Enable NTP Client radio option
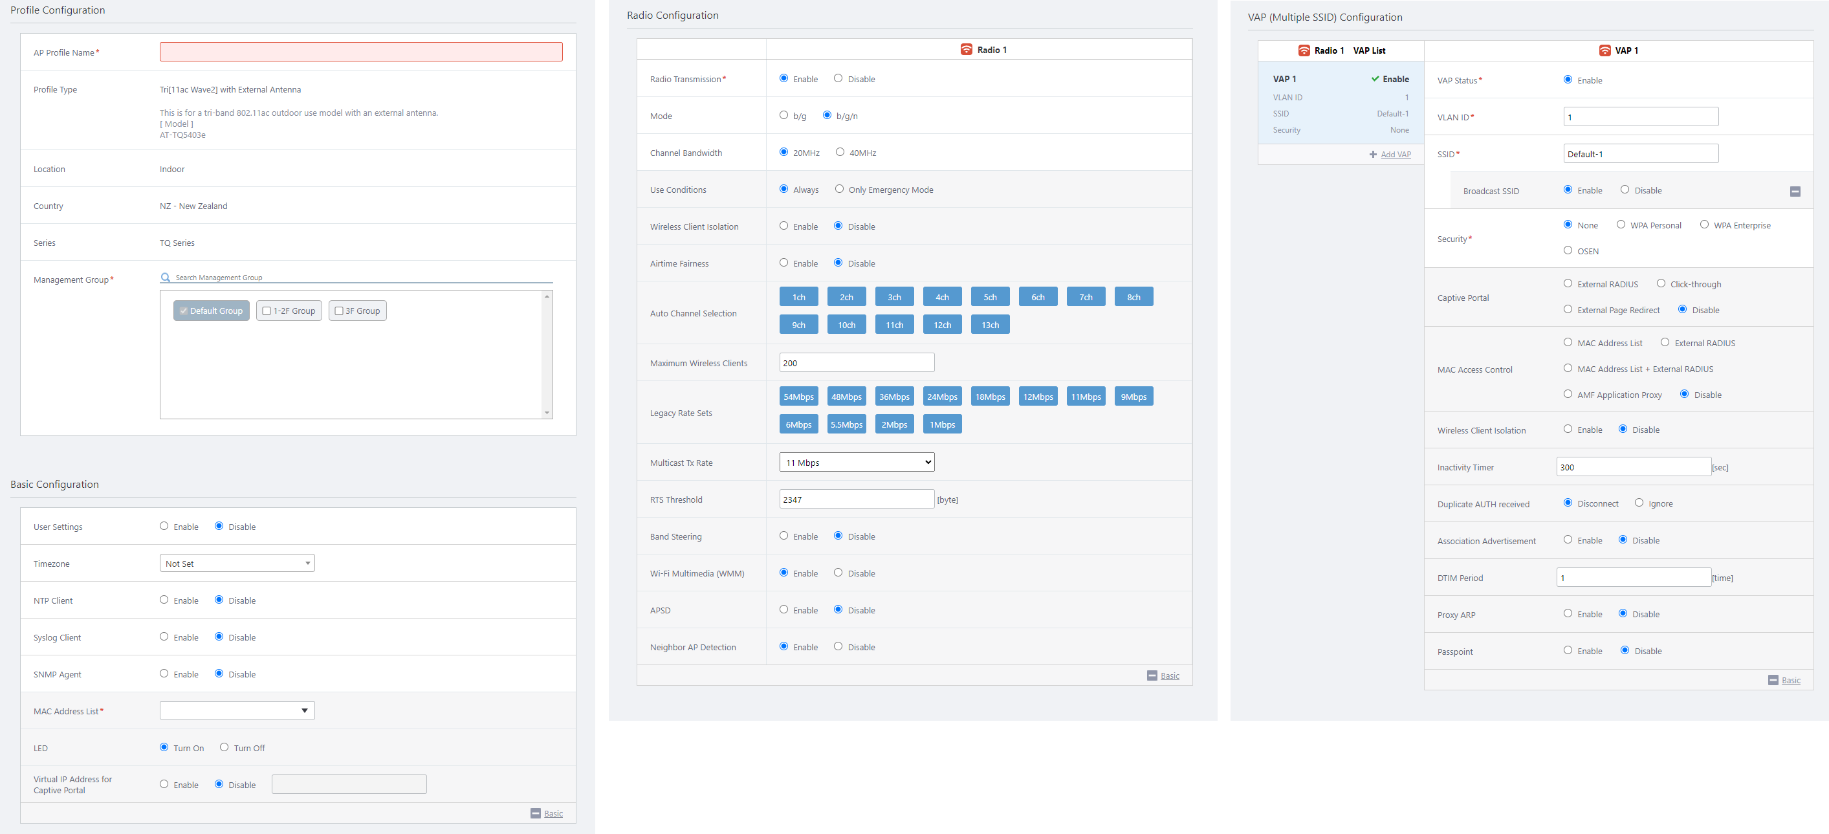This screenshot has height=834, width=1829. 164,600
